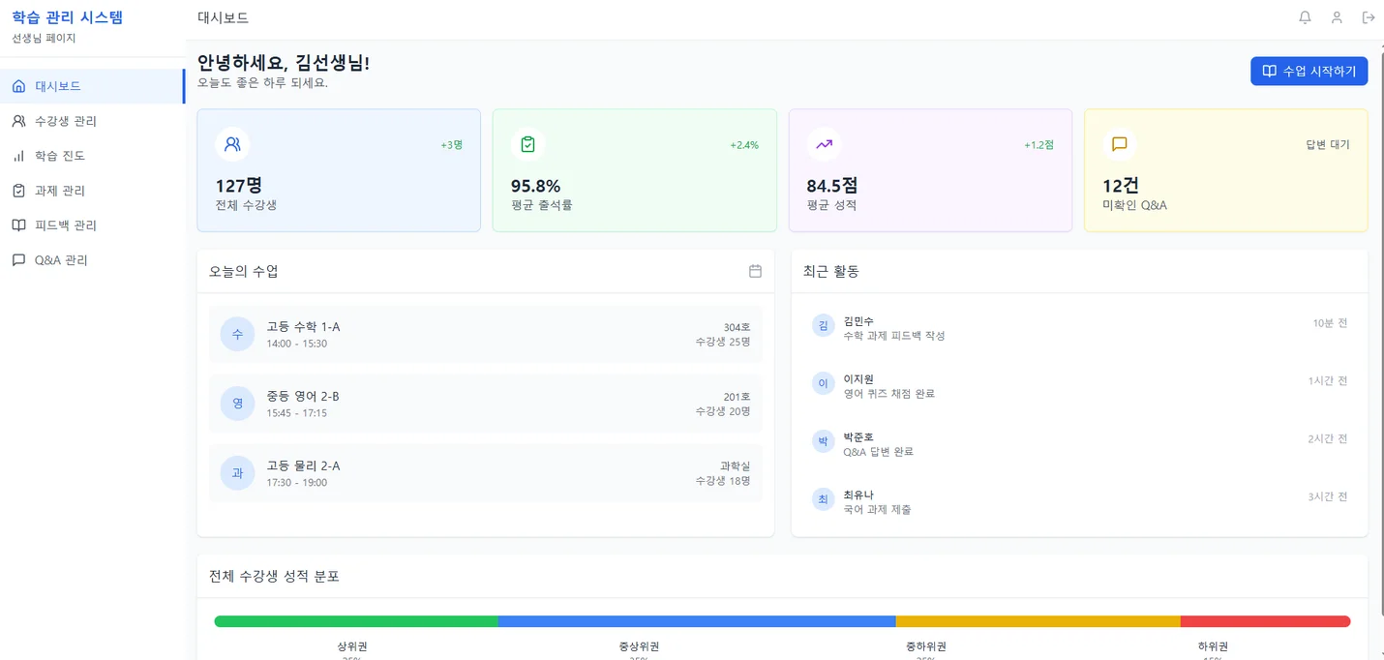This screenshot has width=1384, height=660.
Task: Click the trend icon on 평균 성적 card
Action: (824, 144)
